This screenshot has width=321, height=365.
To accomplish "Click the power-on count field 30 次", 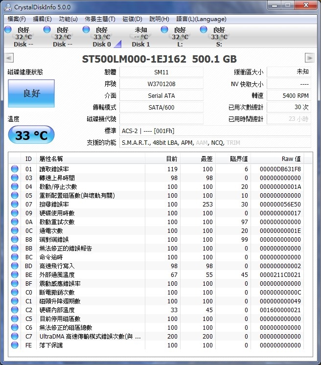I will (x=289, y=107).
